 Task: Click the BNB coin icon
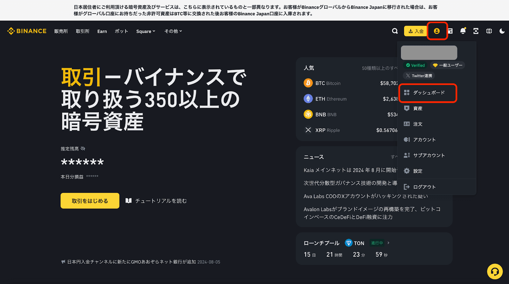(308, 114)
